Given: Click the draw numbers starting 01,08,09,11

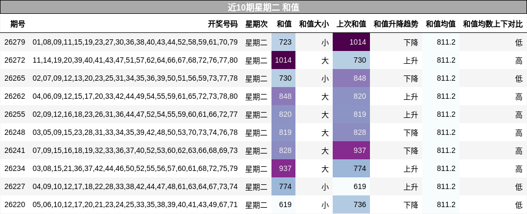Looking at the screenshot, I should (x=135, y=42).
